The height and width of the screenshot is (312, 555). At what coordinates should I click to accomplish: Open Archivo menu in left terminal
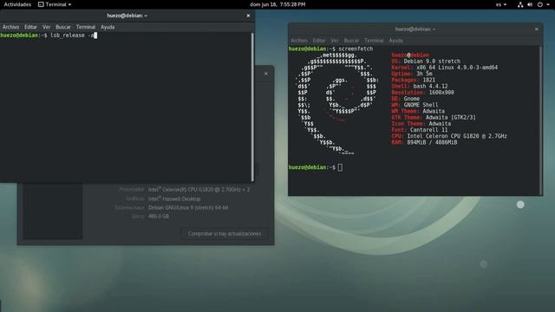[10, 27]
